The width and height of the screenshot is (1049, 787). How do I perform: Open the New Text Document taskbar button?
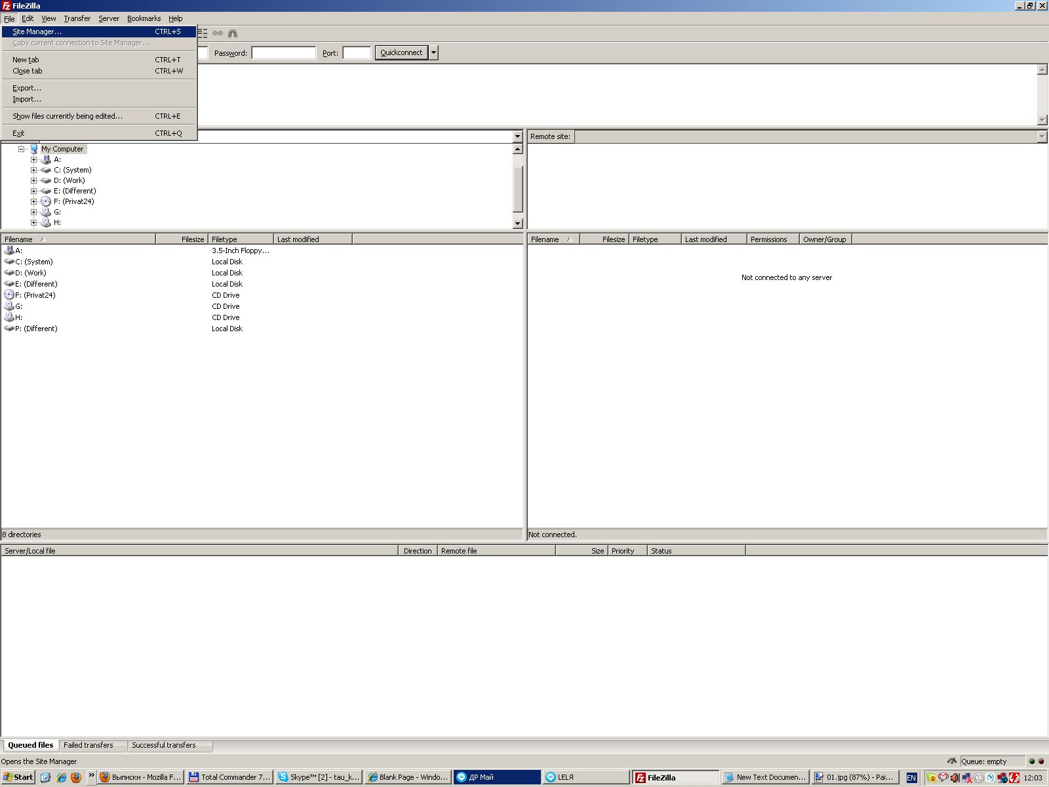[x=765, y=777]
